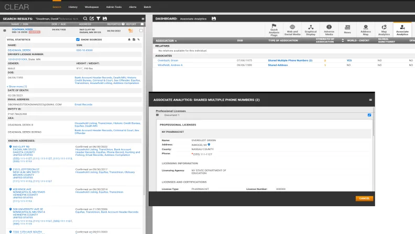
Task: Collapse the Derek Deadman result row
Action: tap(4, 30)
